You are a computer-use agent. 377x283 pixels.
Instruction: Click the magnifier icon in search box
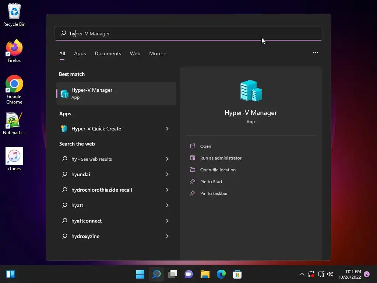[63, 33]
